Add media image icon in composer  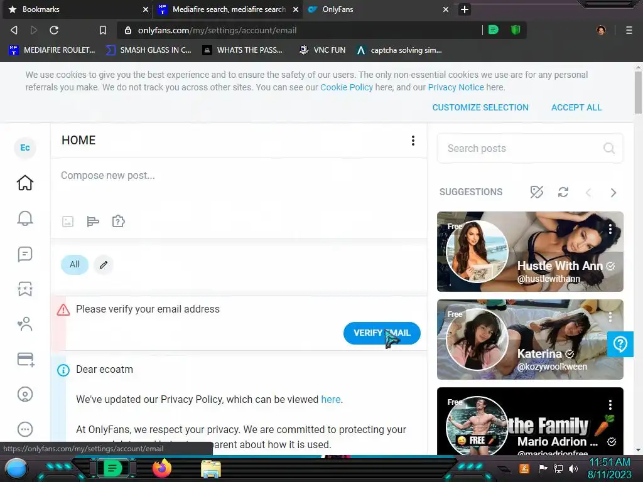pos(68,222)
